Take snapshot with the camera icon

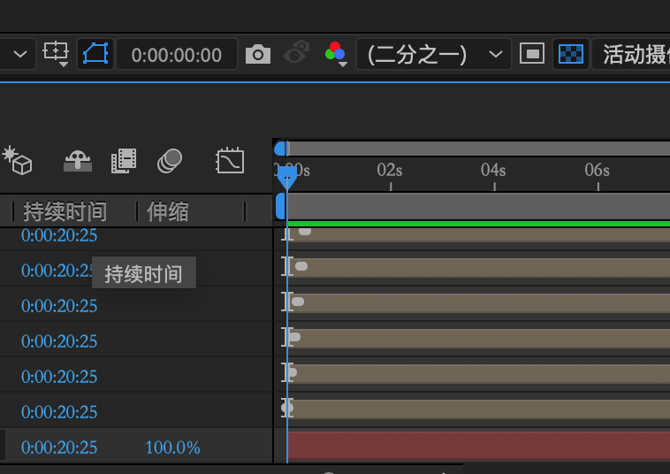[x=258, y=54]
